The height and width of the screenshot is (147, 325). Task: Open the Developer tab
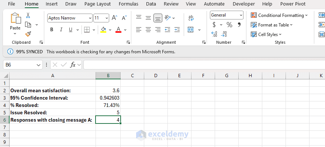tap(244, 4)
